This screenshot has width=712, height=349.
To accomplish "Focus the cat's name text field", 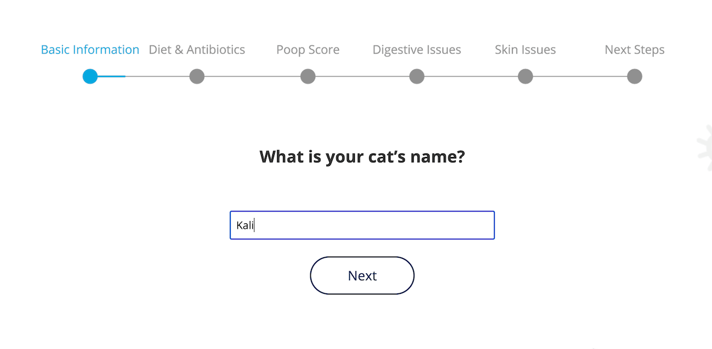I will [x=362, y=225].
